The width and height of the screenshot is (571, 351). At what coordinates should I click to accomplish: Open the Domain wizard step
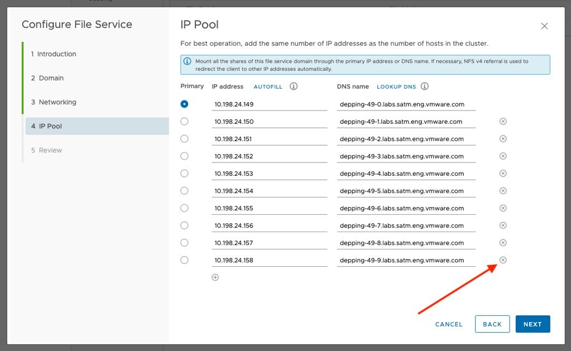(x=51, y=78)
